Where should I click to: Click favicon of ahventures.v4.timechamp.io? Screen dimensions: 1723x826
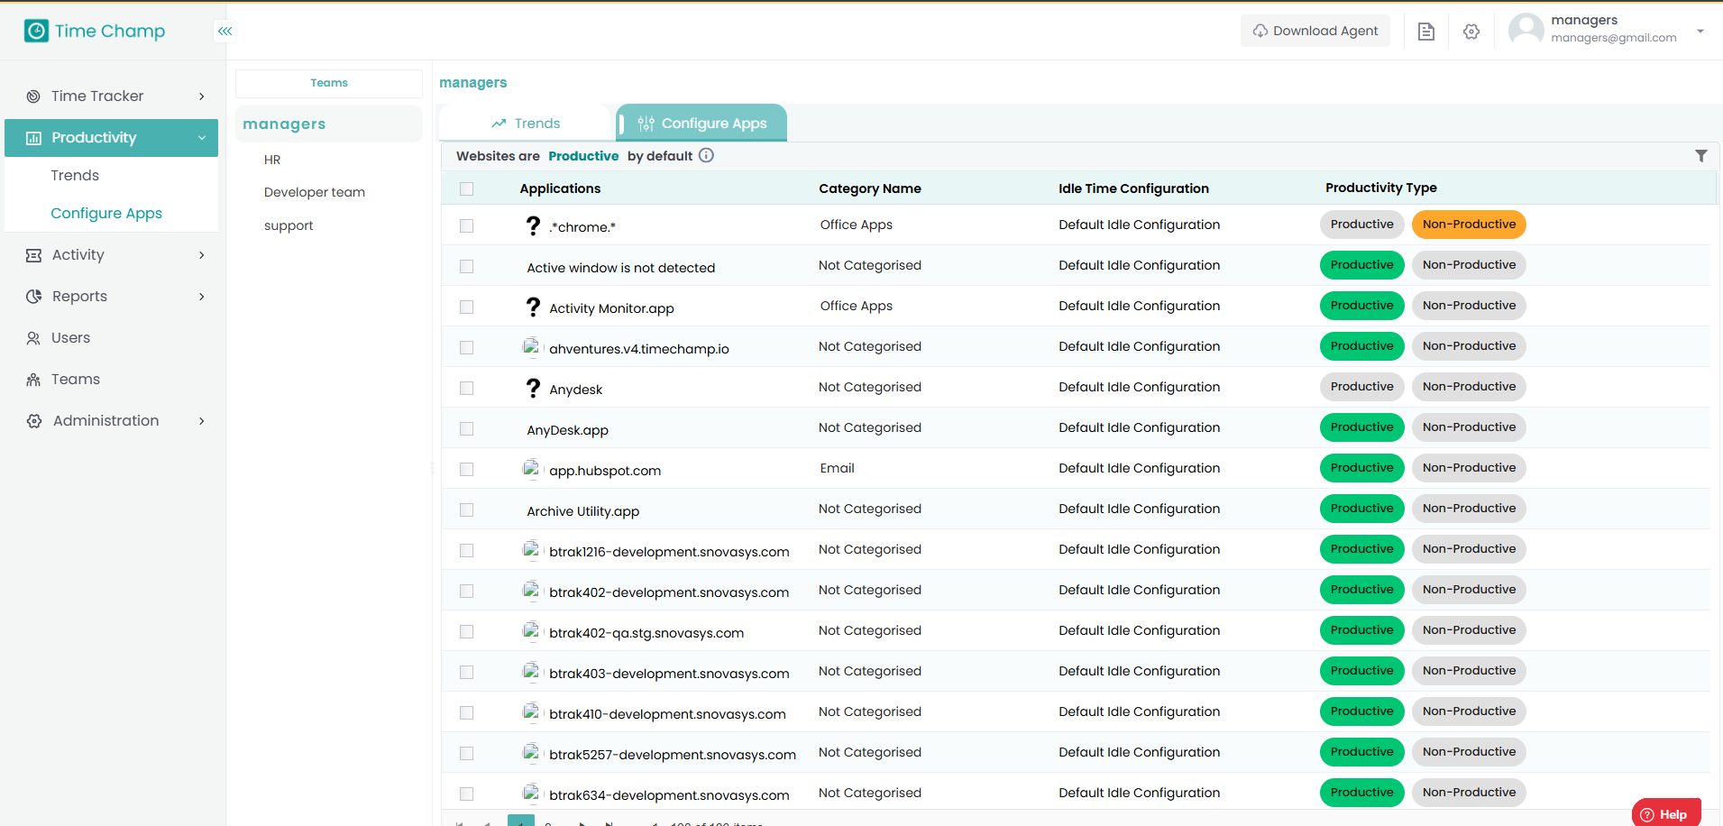pos(532,346)
